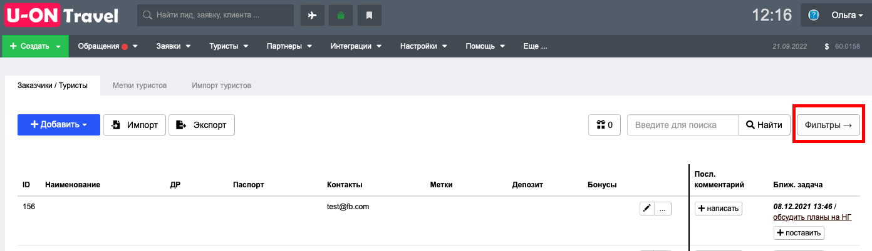Click the bookmark icon in top bar
The width and height of the screenshot is (872, 251).
[x=370, y=16]
